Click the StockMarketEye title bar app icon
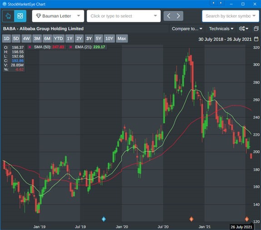 coord(5,4)
